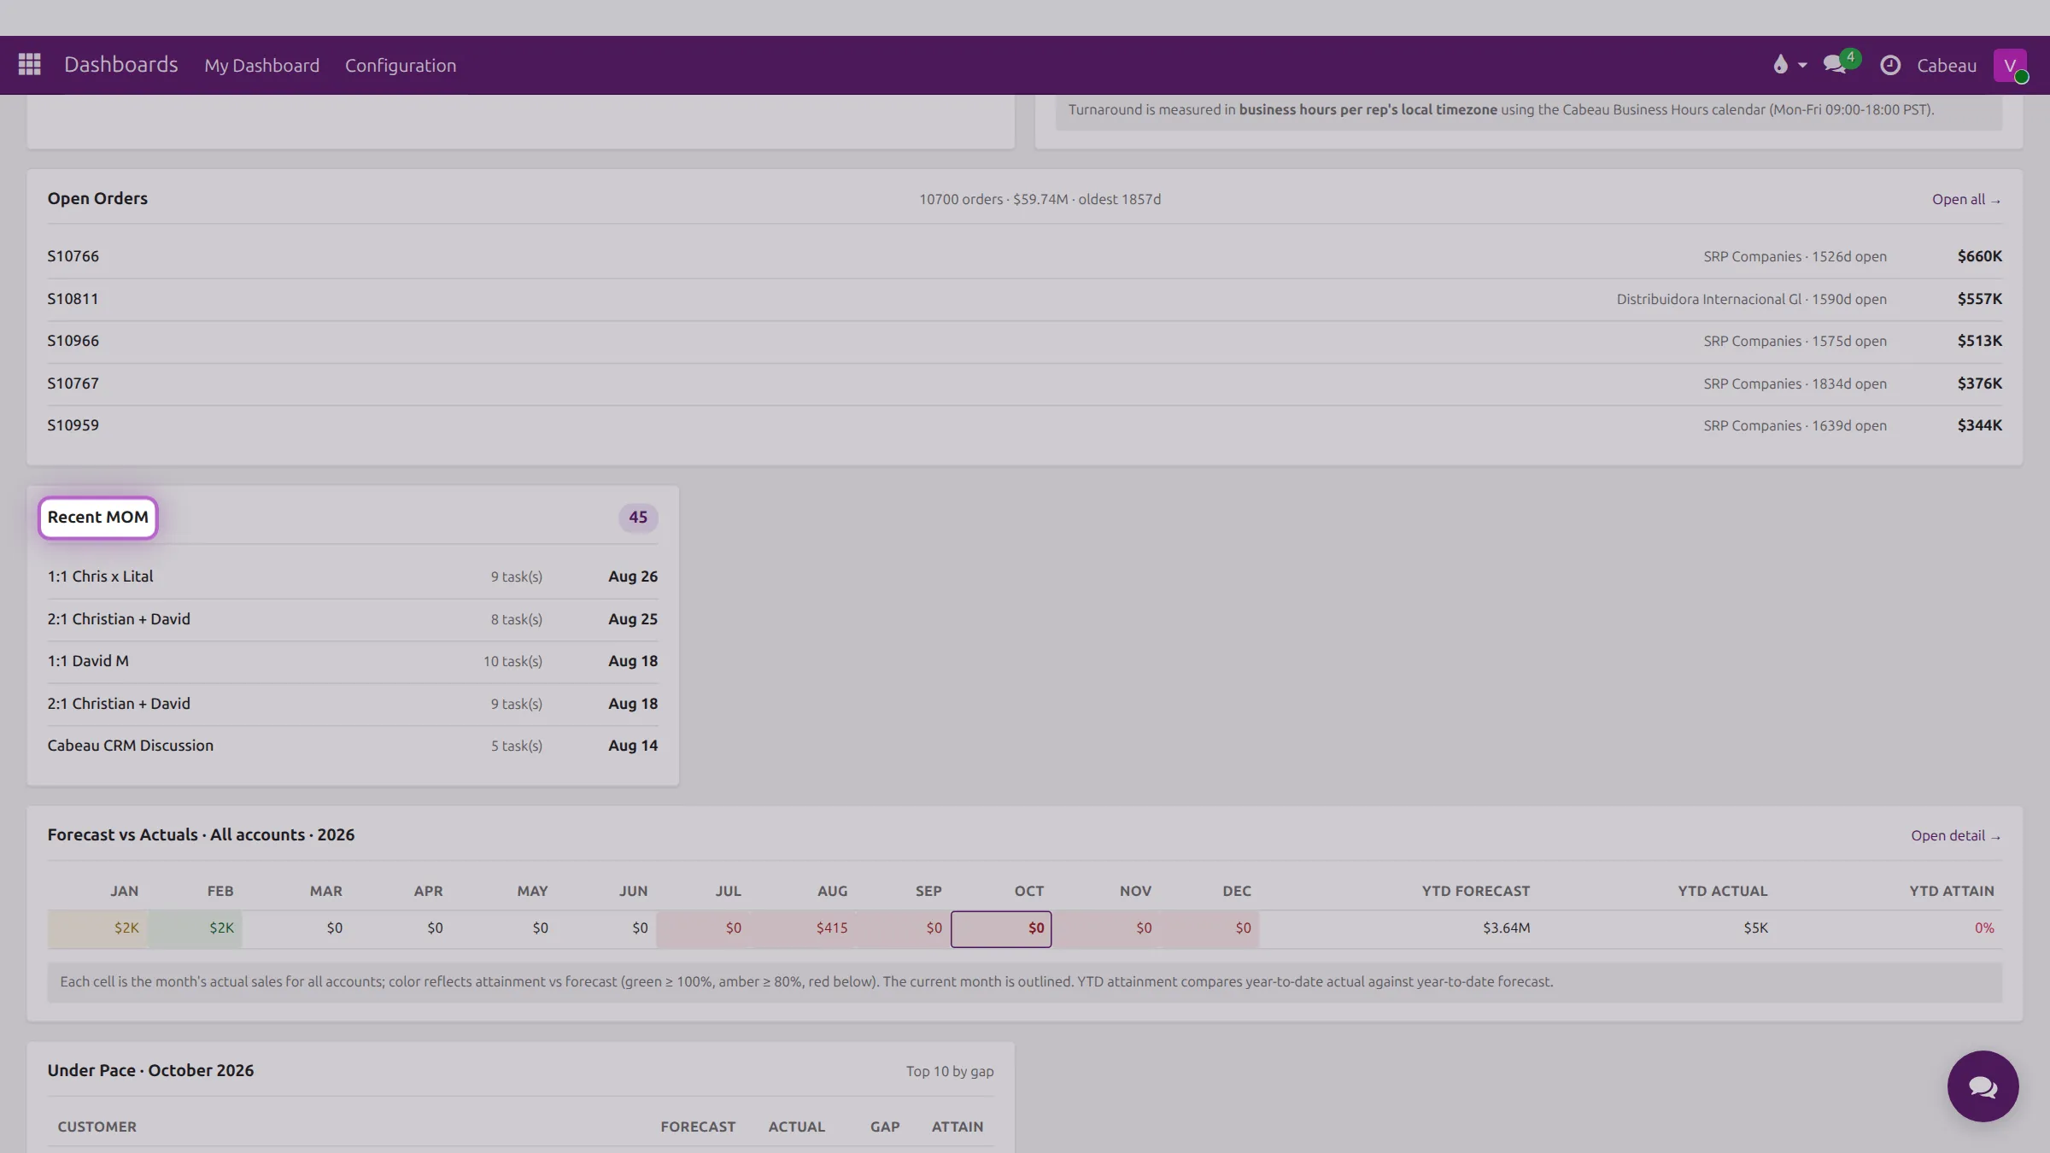Open the activities clock icon

click(x=1890, y=65)
